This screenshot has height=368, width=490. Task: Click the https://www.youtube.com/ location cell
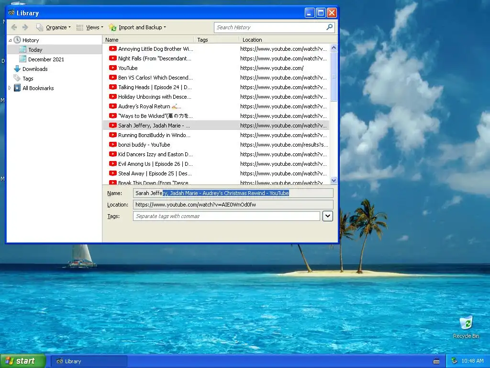coord(272,68)
